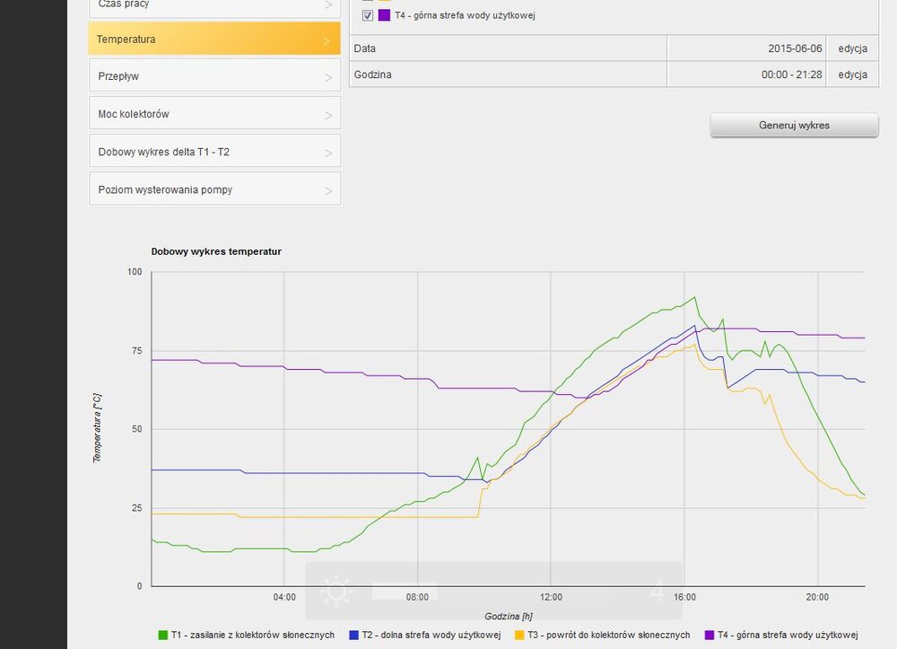Select Moc kolektorów in the sidebar
This screenshot has width=897, height=649.
(214, 115)
